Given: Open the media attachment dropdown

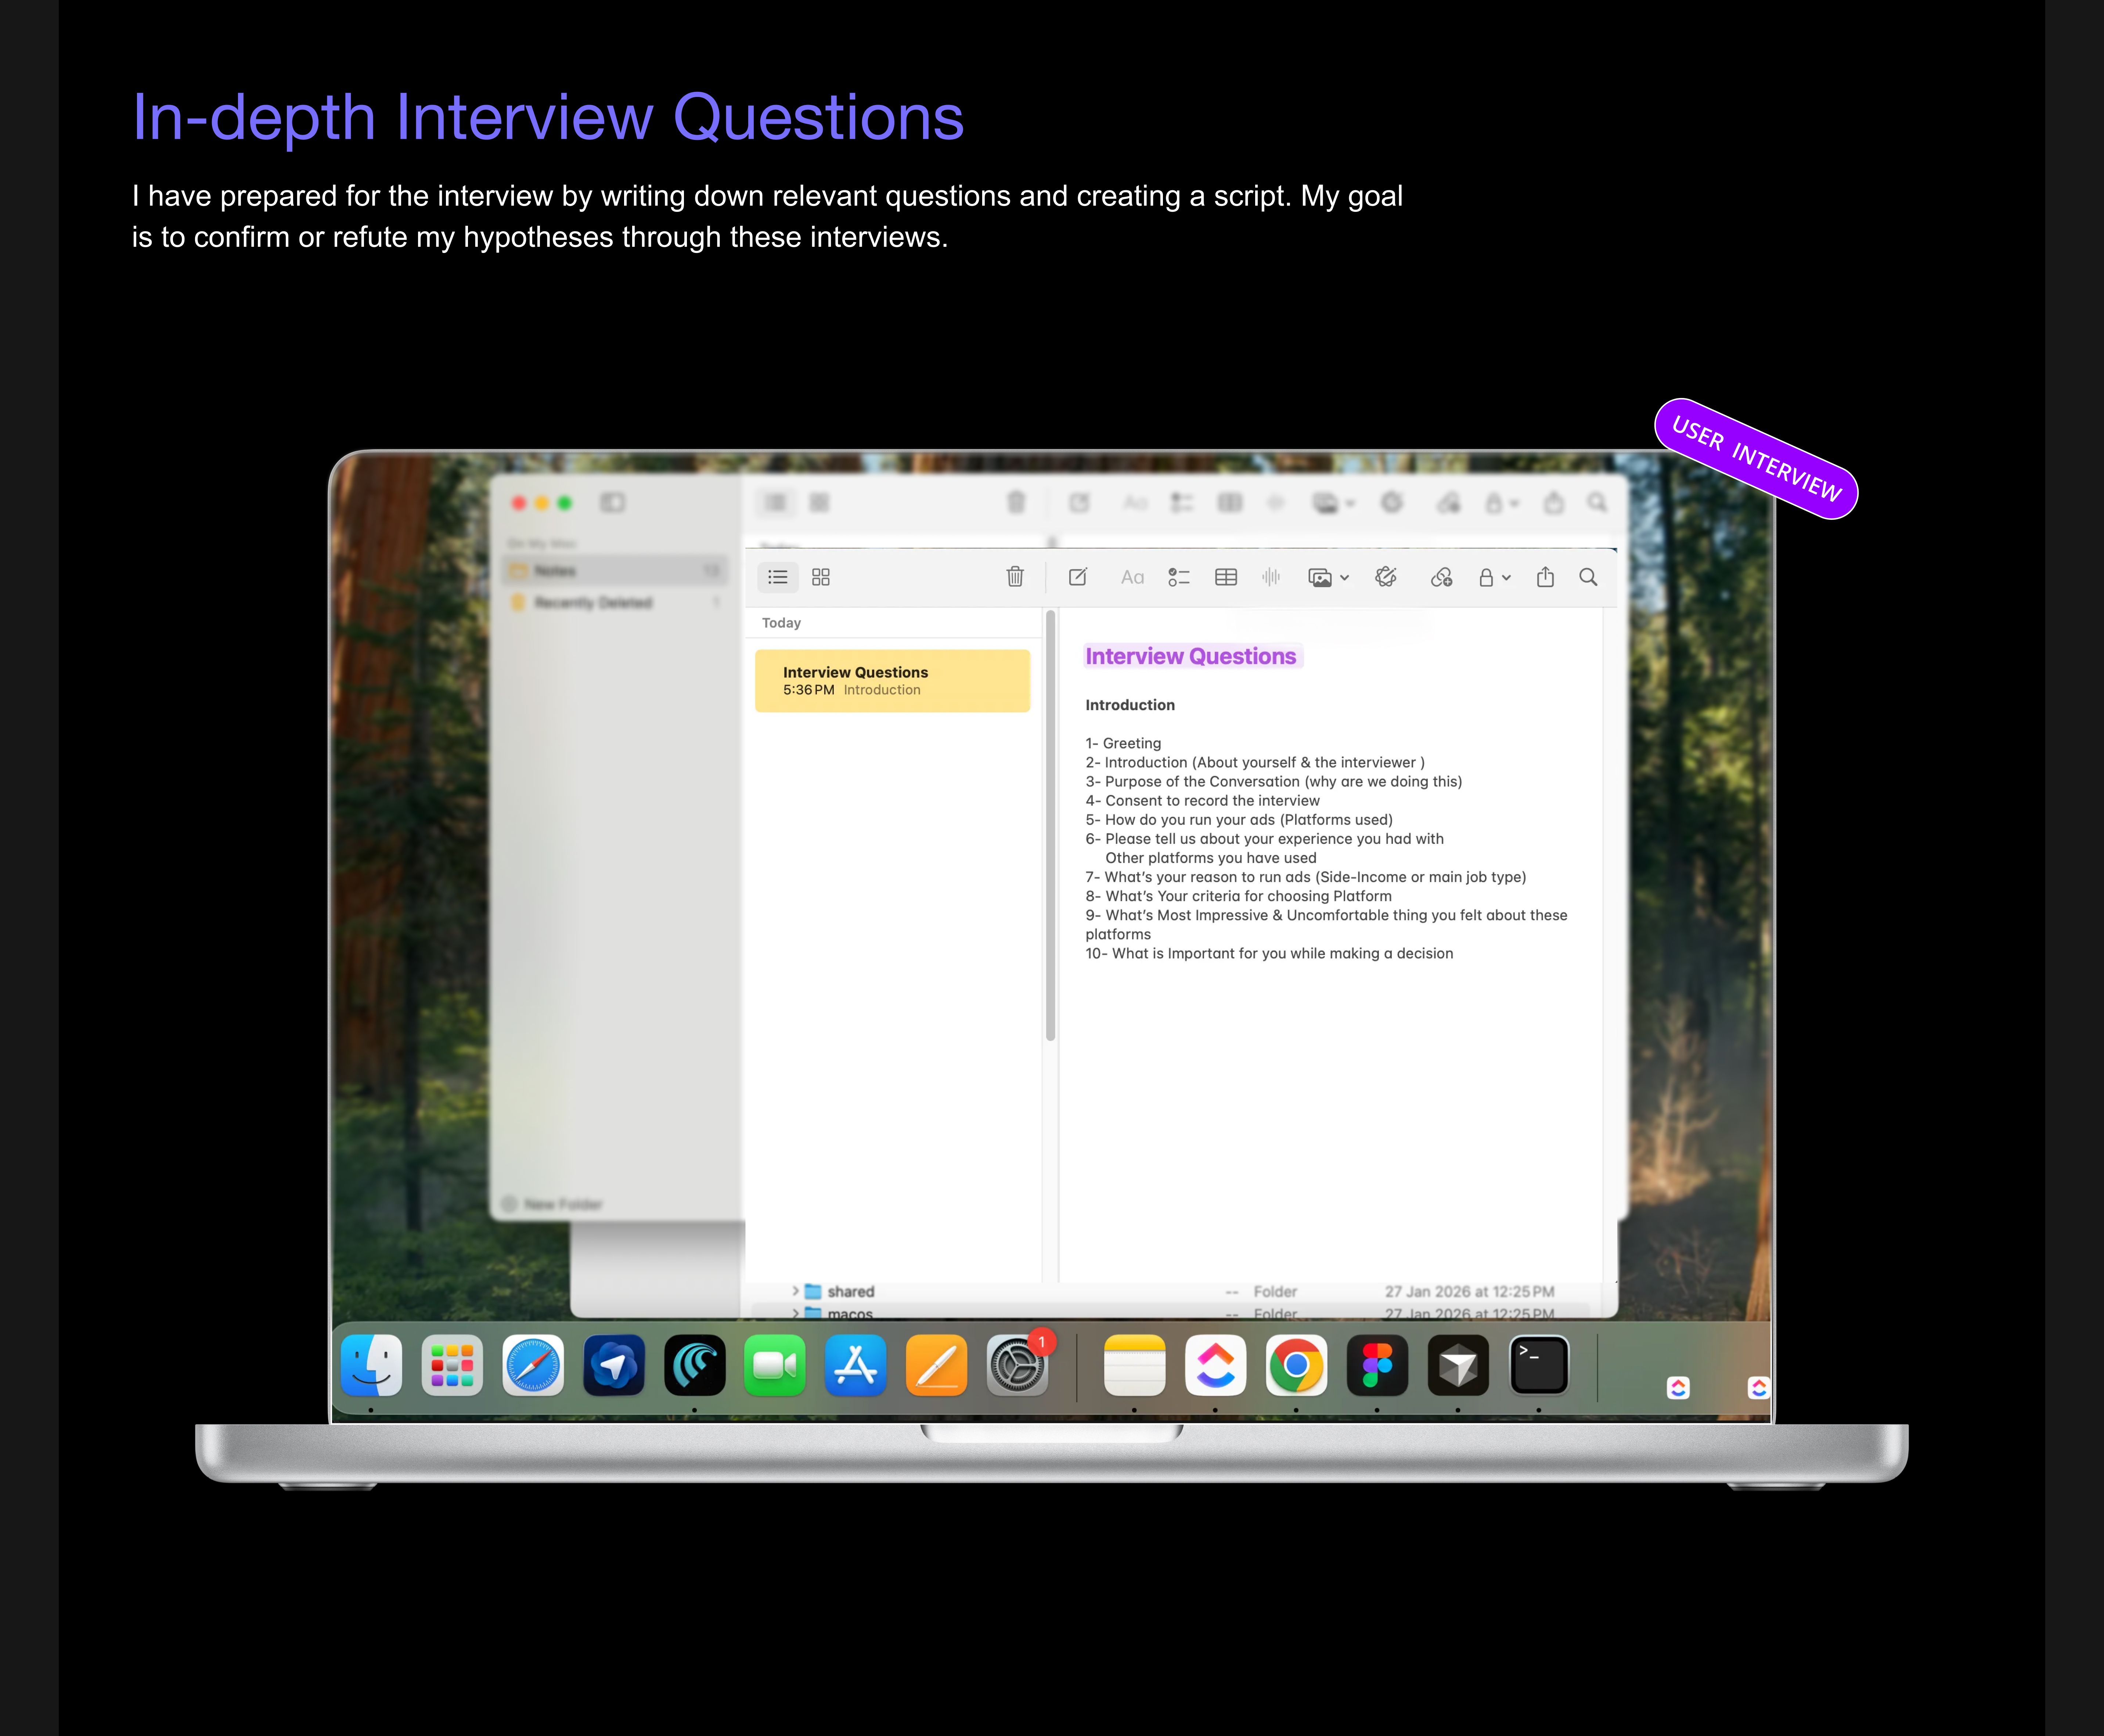Looking at the screenshot, I should pos(1327,577).
